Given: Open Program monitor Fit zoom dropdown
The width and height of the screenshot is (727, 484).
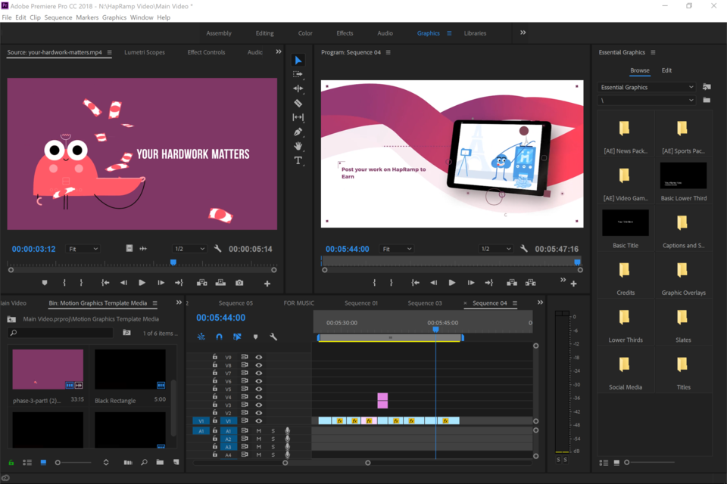Looking at the screenshot, I should click(396, 249).
